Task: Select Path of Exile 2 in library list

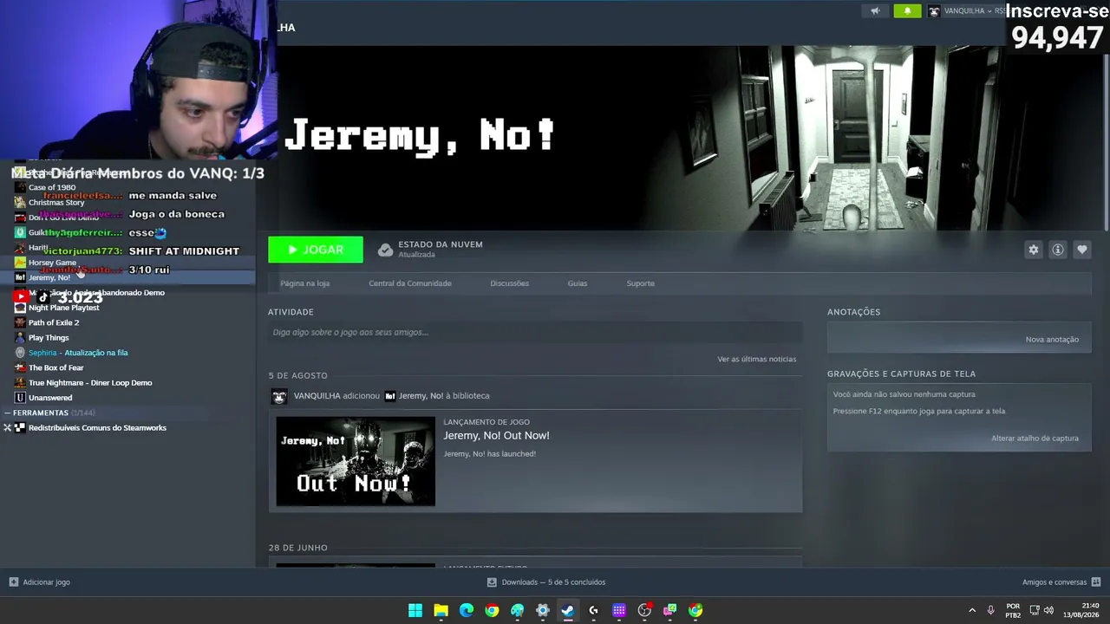Action: [x=54, y=322]
